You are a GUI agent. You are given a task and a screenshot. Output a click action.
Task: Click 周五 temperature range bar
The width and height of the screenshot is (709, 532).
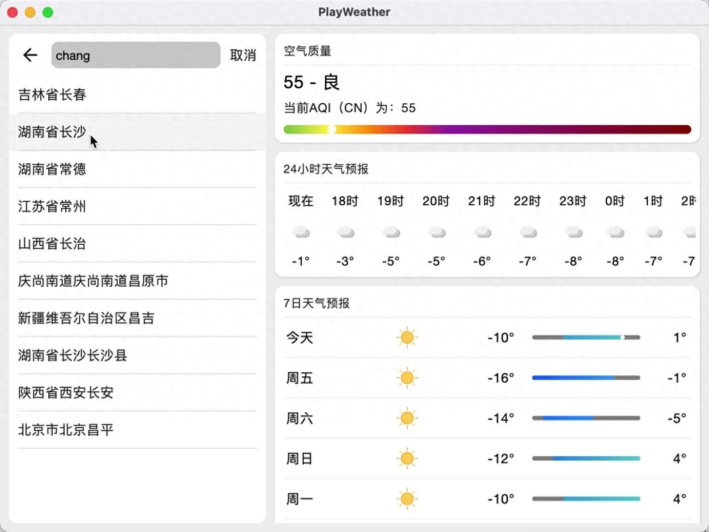586,378
